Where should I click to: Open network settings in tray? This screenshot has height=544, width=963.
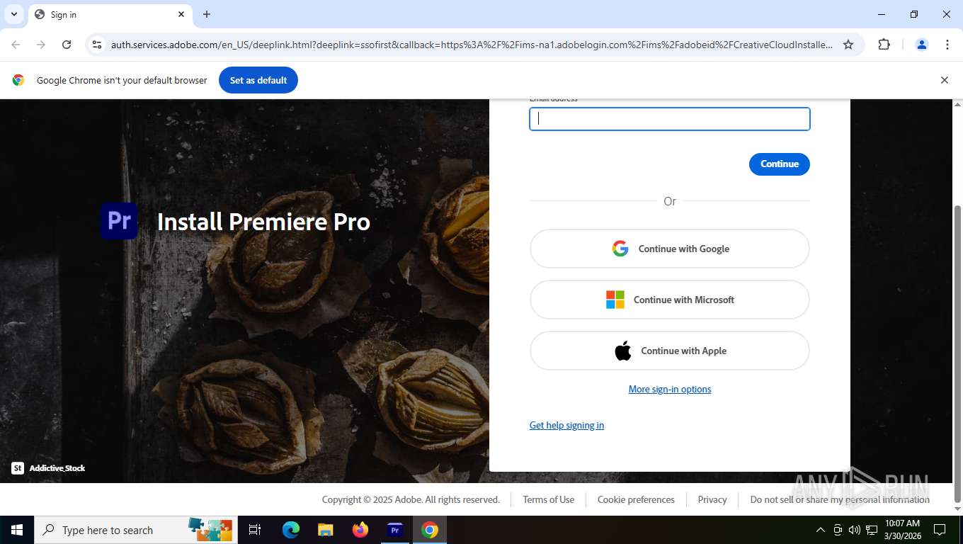click(x=872, y=530)
